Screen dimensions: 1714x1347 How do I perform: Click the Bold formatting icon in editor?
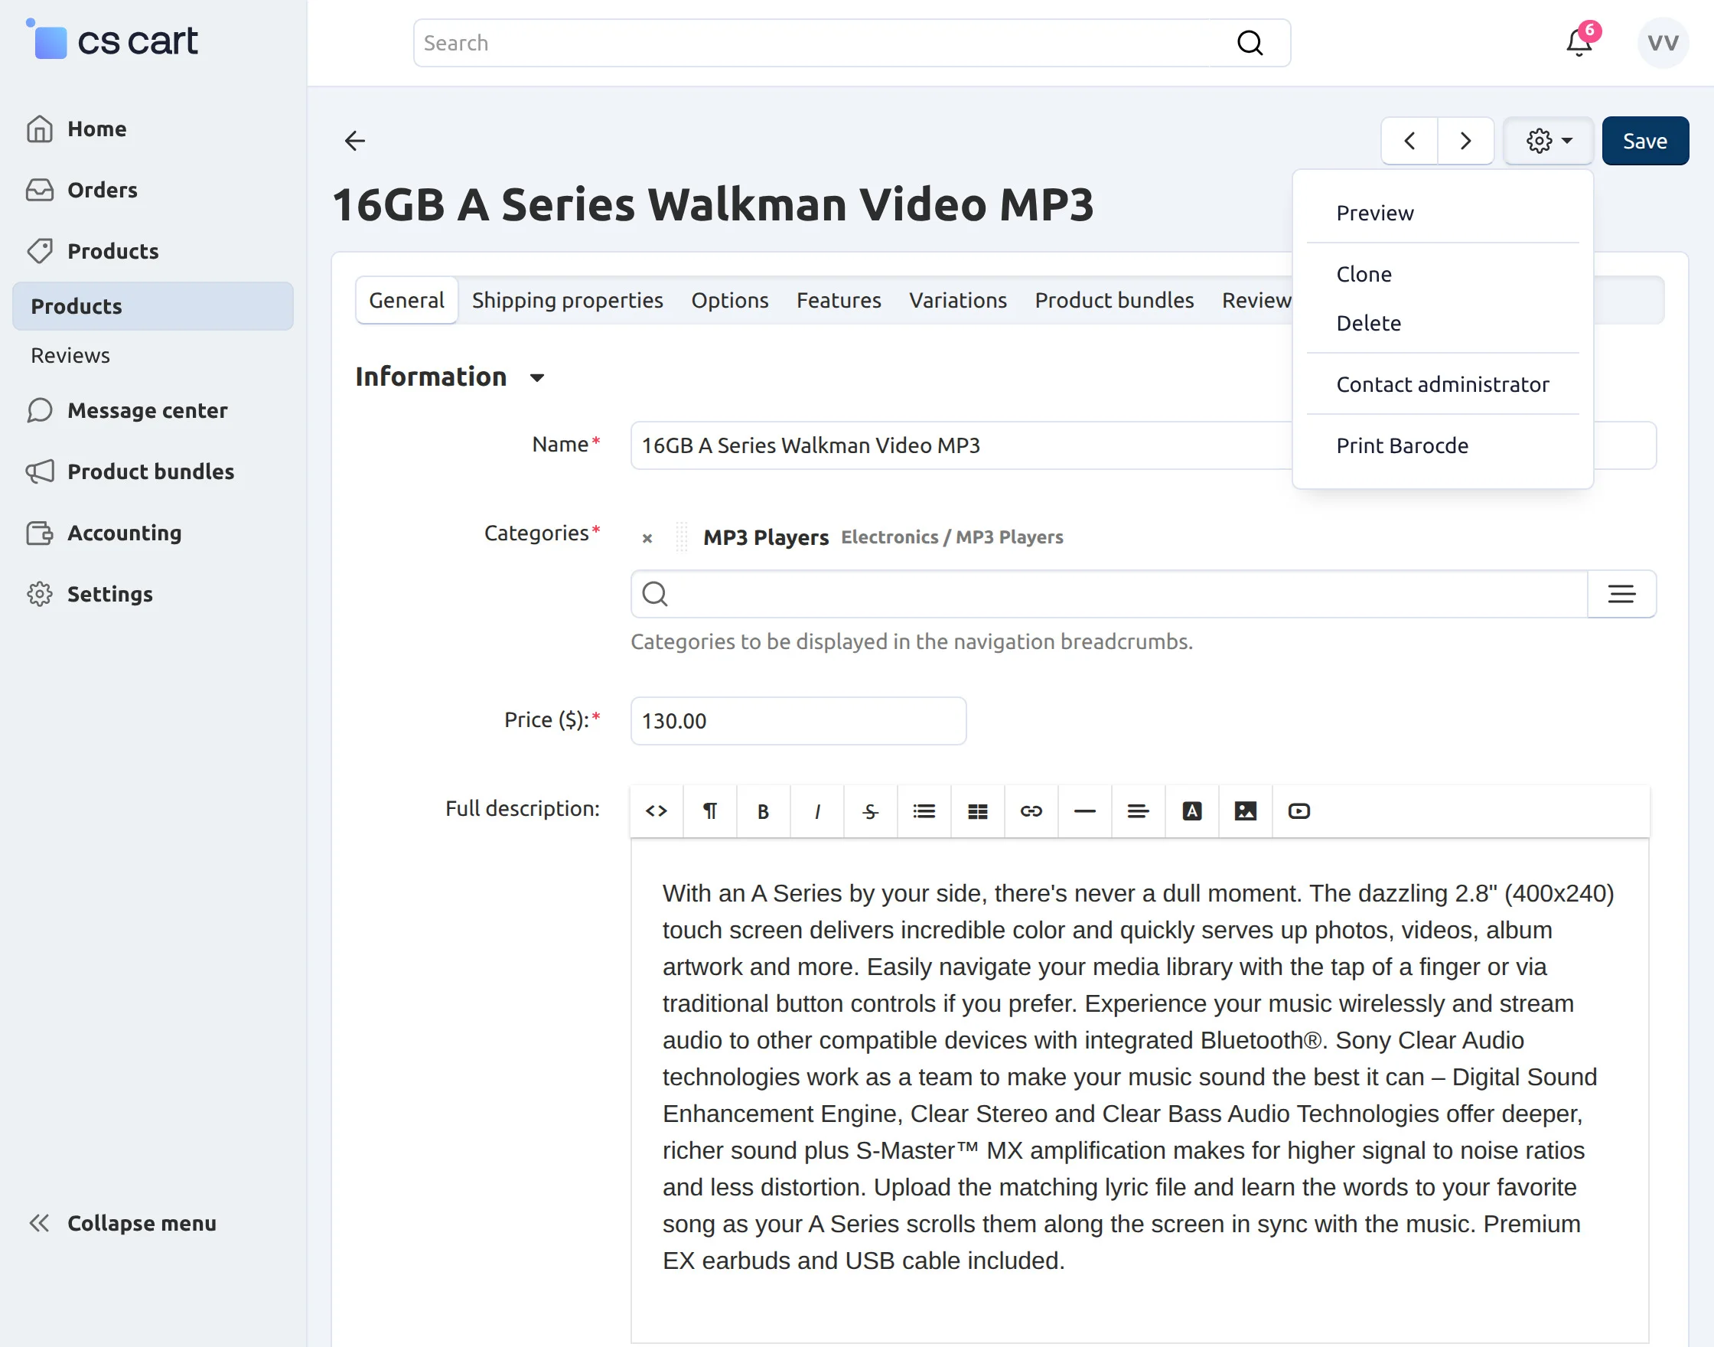point(762,810)
